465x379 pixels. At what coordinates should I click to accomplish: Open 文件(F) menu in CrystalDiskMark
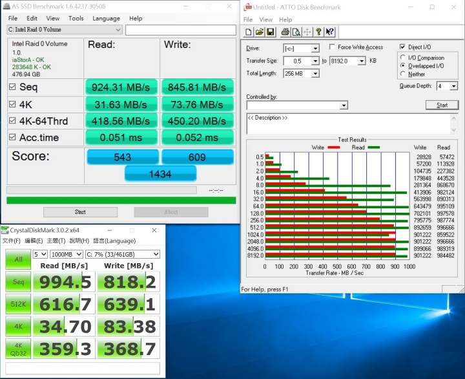coord(11,241)
